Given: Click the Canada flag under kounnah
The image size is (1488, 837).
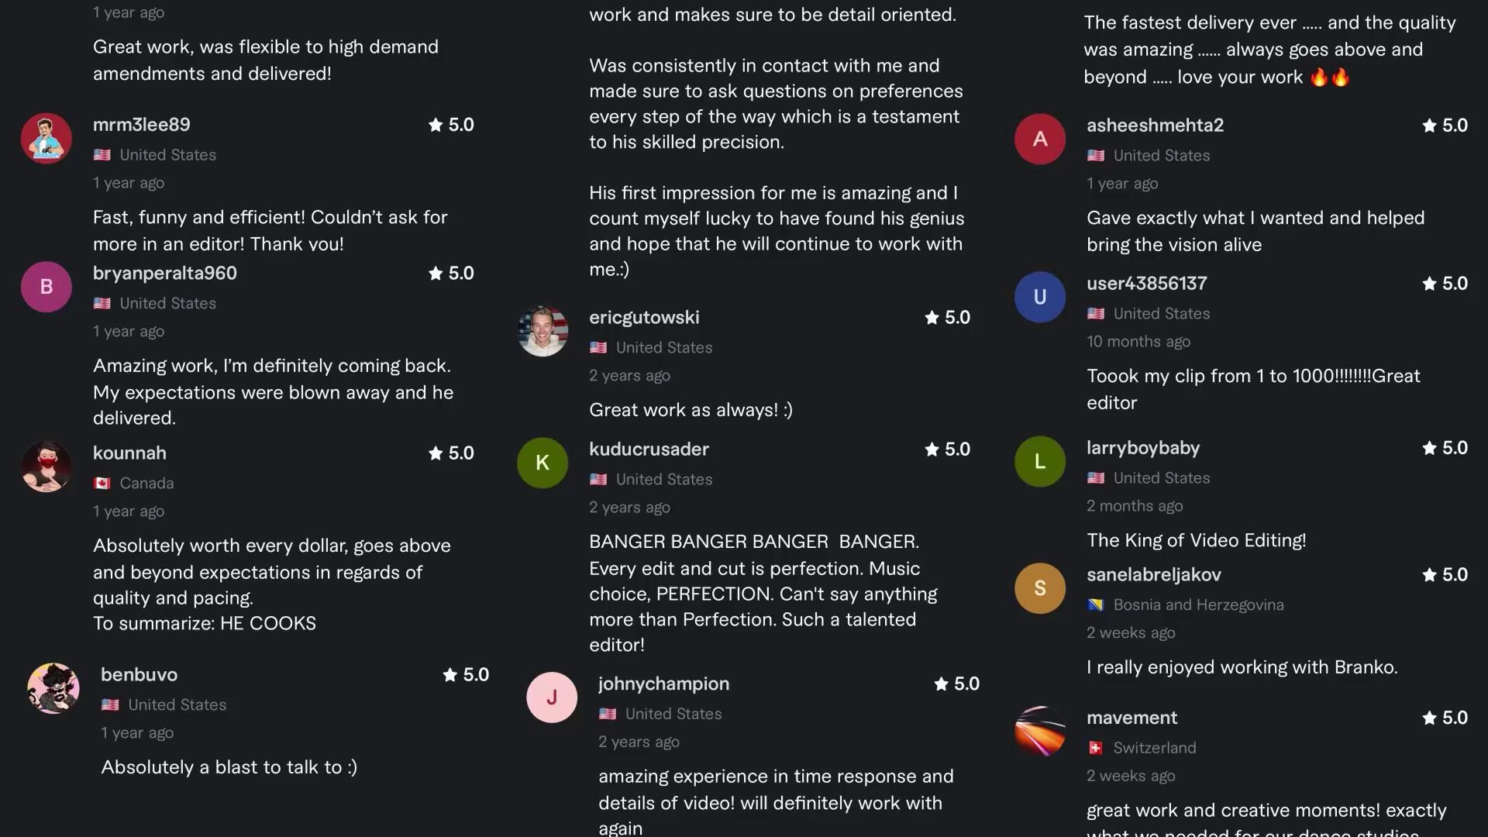Looking at the screenshot, I should [x=102, y=484].
